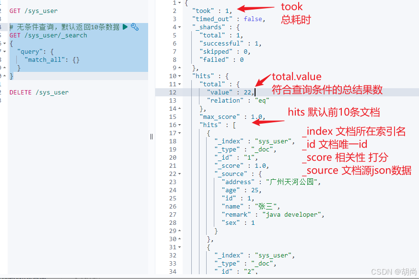Collapse the "hits" array on line 16
The image size is (419, 279).
(180, 125)
